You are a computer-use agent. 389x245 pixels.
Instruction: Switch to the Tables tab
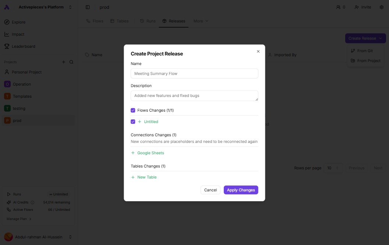[120, 21]
